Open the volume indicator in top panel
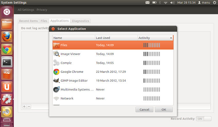Viewport: 218px width, 127px height. point(172,2)
